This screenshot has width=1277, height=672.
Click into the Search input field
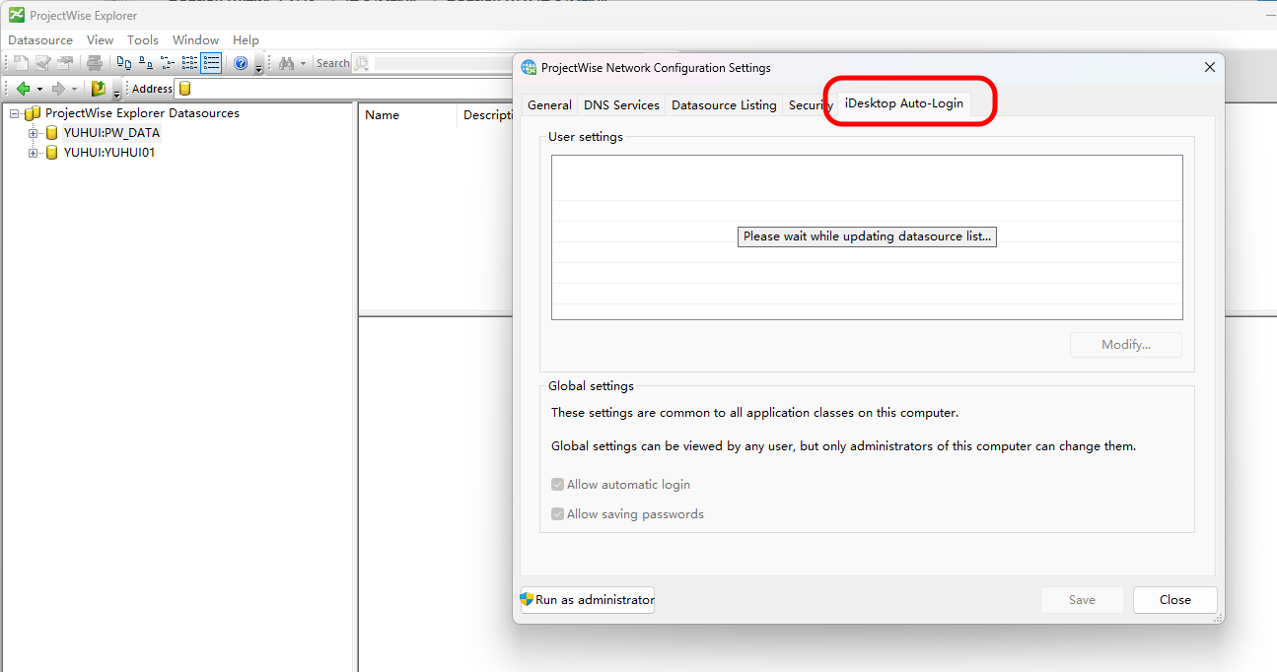[444, 63]
